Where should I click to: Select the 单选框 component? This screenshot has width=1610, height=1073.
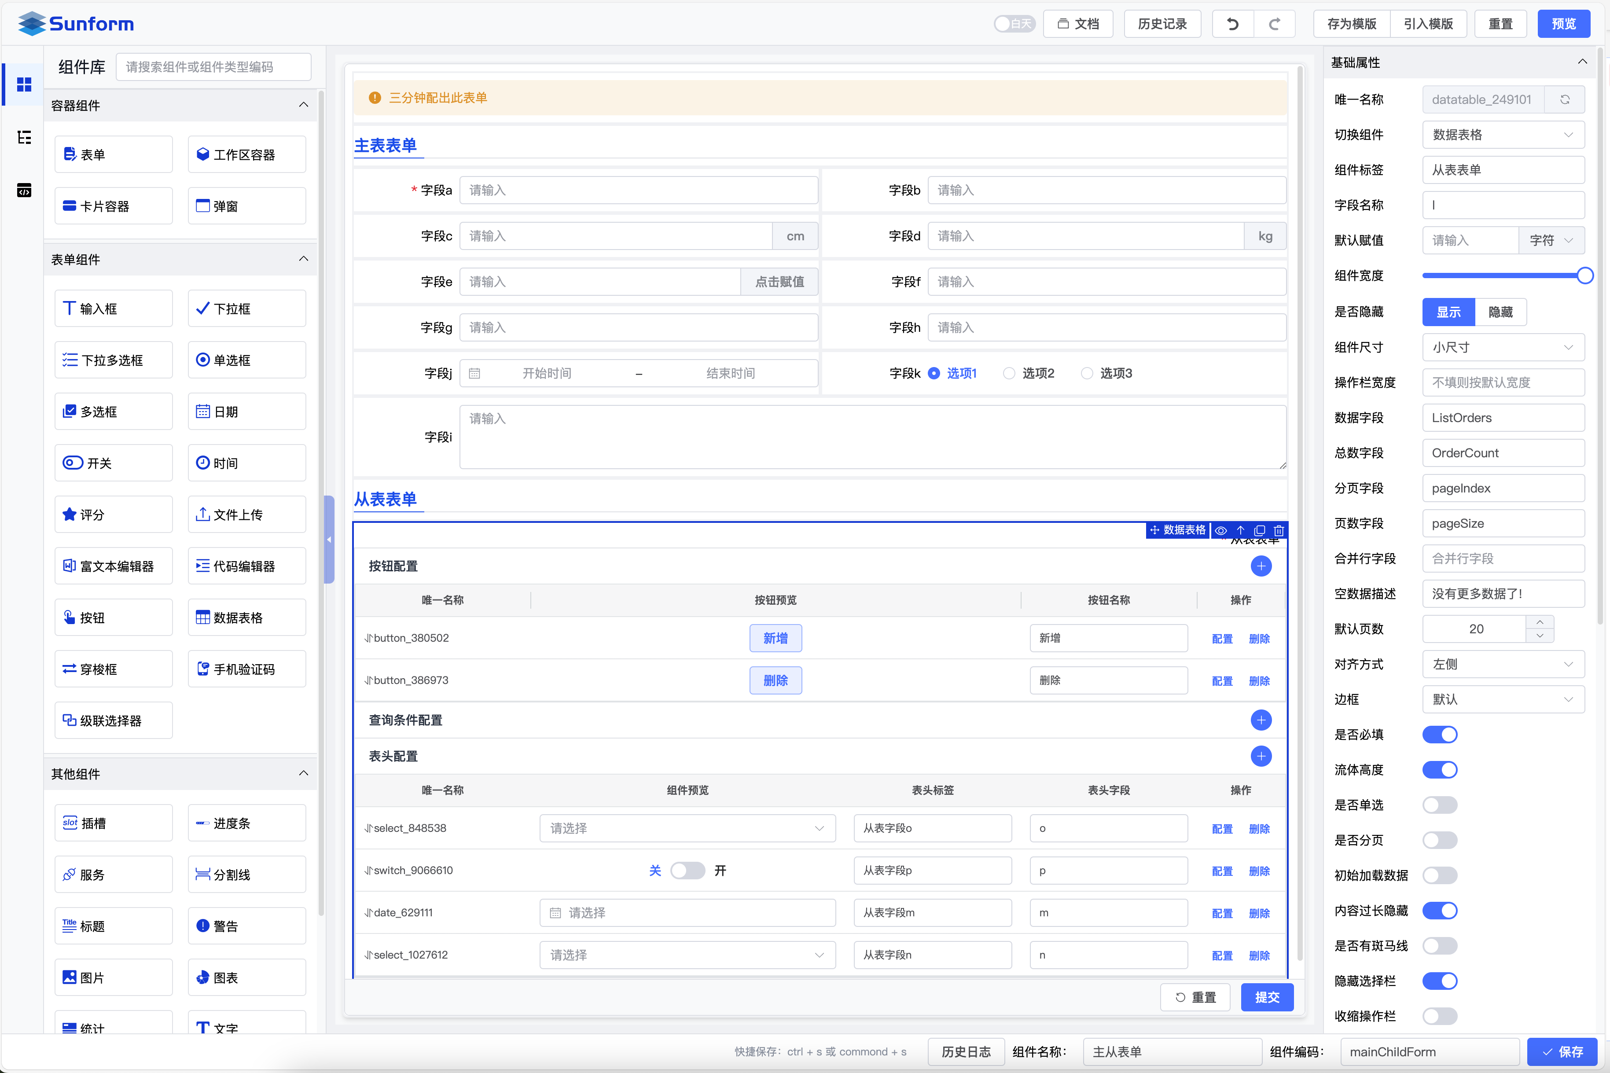246,360
